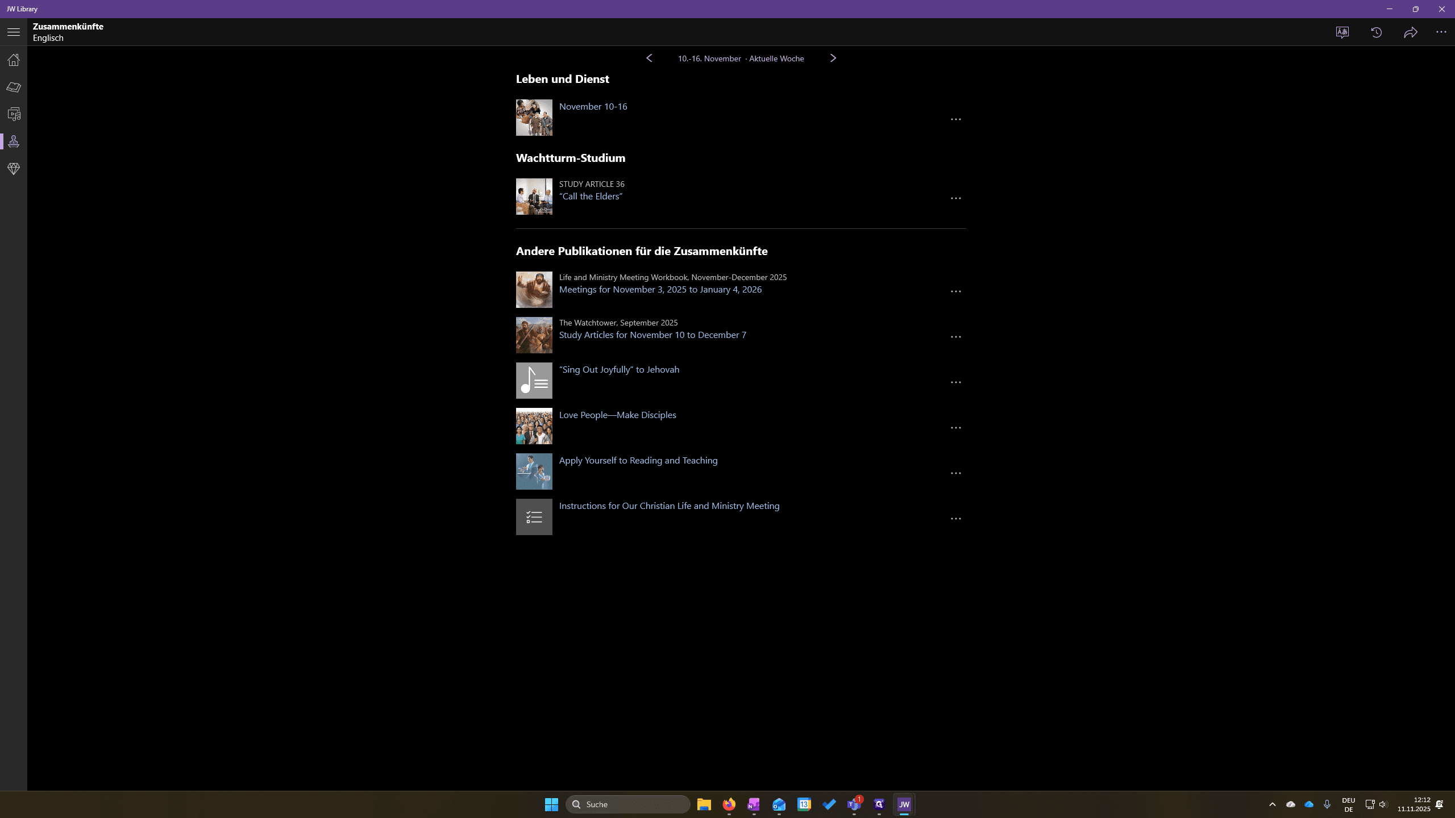Open more options for Apply Yourself row
1455x818 pixels.
956,473
